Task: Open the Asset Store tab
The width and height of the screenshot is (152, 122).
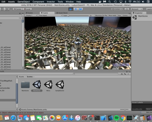Action: click(x=62, y=13)
